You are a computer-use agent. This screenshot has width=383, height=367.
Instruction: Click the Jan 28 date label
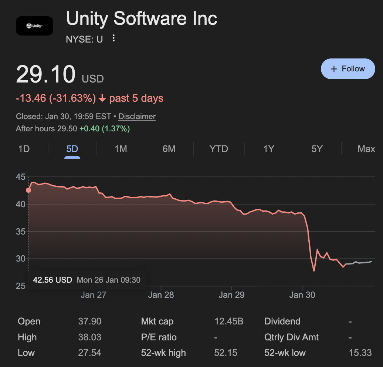tap(161, 295)
